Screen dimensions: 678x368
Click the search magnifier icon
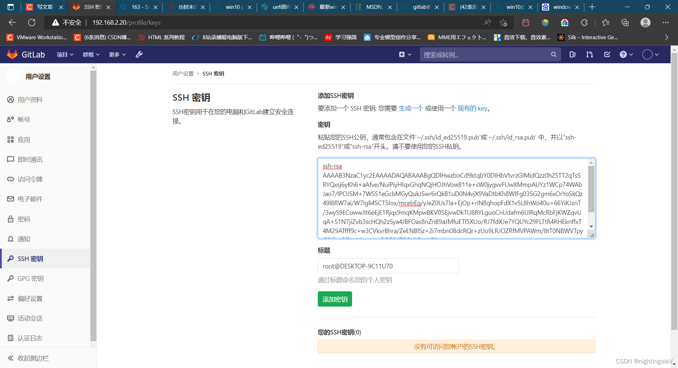point(553,54)
